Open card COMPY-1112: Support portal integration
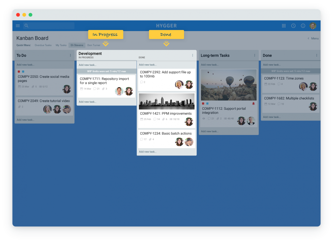The image size is (333, 243). (229, 98)
